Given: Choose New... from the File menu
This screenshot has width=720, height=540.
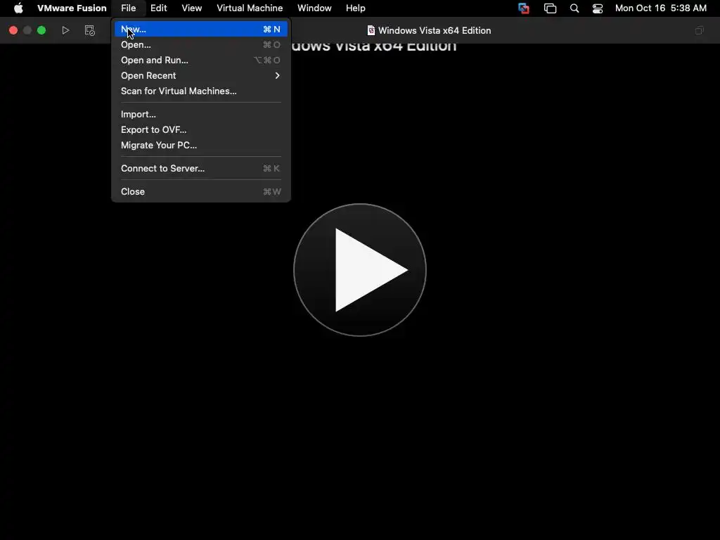Looking at the screenshot, I should (200, 29).
